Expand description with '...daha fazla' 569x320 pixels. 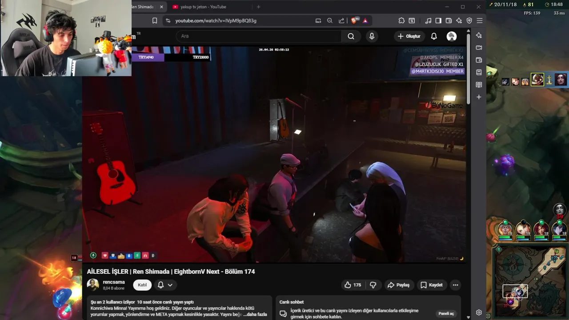coord(255,314)
